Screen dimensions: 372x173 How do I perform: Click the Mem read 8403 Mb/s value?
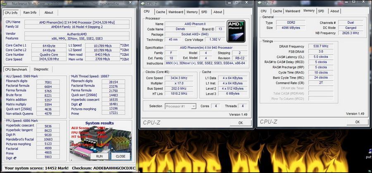click(x=103, y=55)
